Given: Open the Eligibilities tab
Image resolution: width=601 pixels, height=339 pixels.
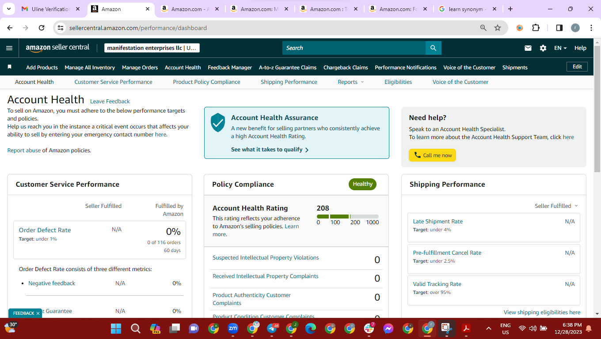Looking at the screenshot, I should (398, 82).
